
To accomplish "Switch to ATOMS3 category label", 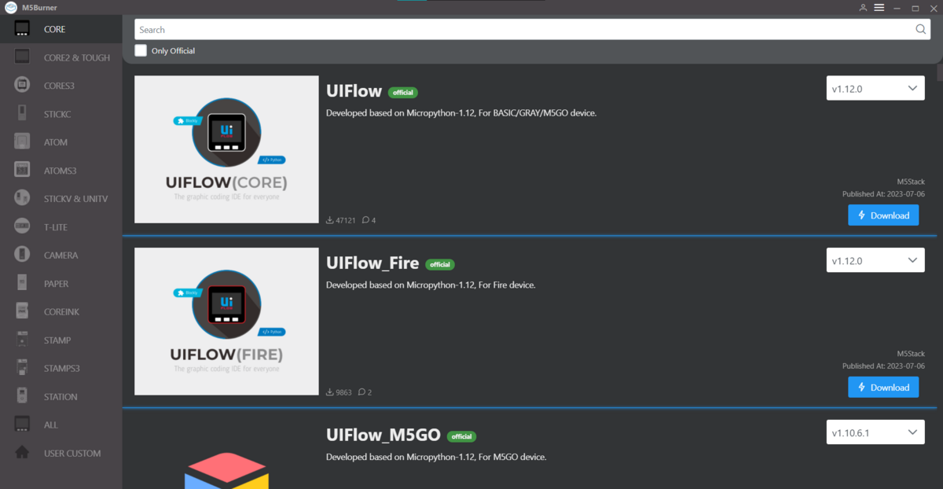I will [x=61, y=171].
